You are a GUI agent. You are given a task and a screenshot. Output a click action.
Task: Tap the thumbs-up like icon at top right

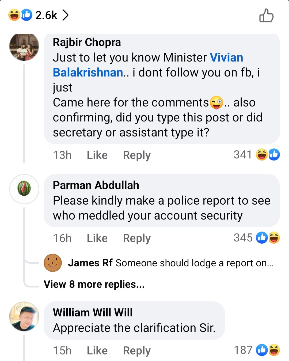coord(266,15)
